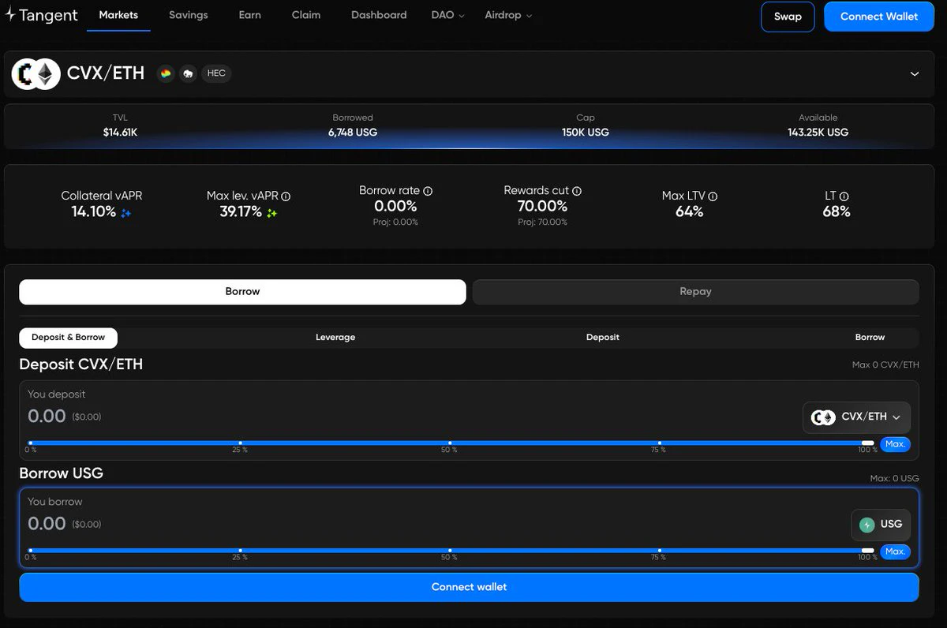This screenshot has height=628, width=947.
Task: Open the DAO dropdown menu
Action: (447, 16)
